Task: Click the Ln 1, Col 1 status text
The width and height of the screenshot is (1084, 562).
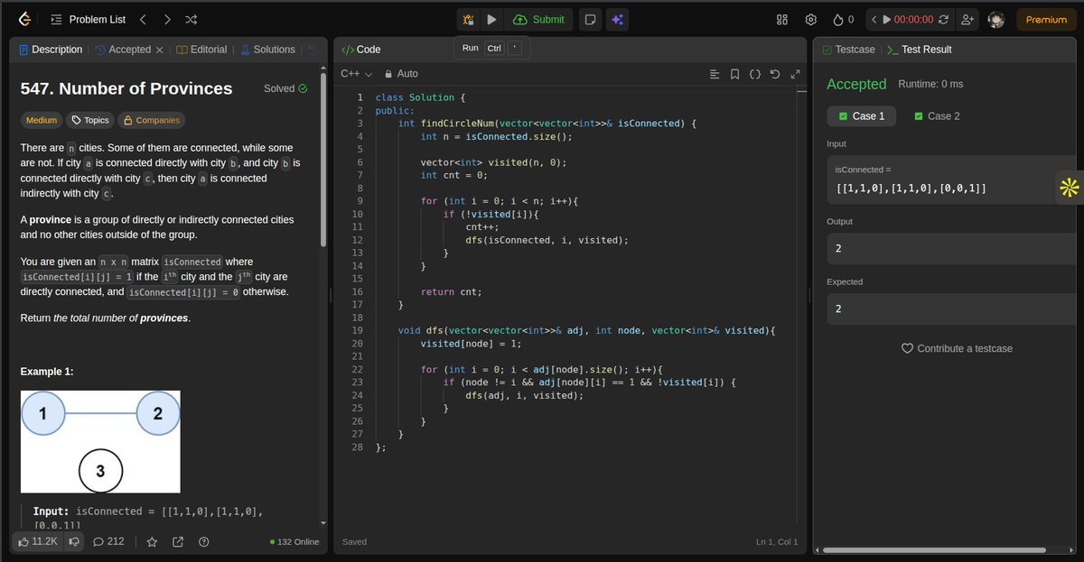Action: click(777, 542)
